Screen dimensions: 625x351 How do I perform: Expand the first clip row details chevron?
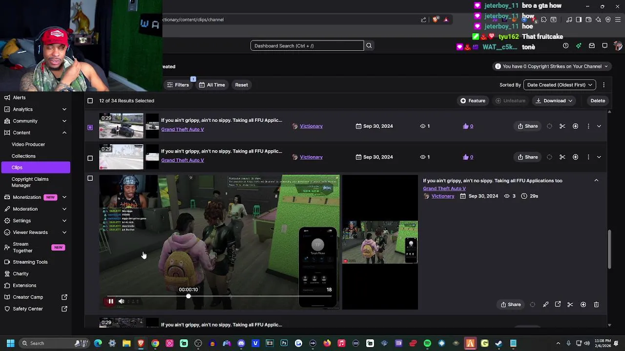click(x=599, y=126)
